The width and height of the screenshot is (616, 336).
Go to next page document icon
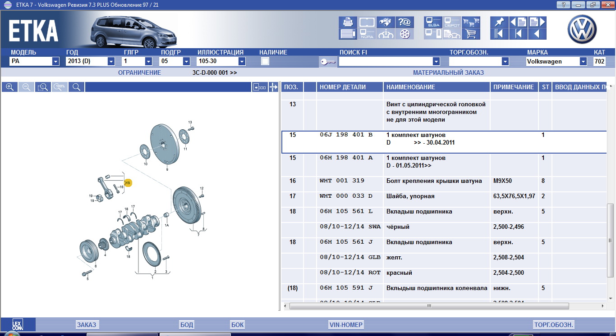(538, 22)
